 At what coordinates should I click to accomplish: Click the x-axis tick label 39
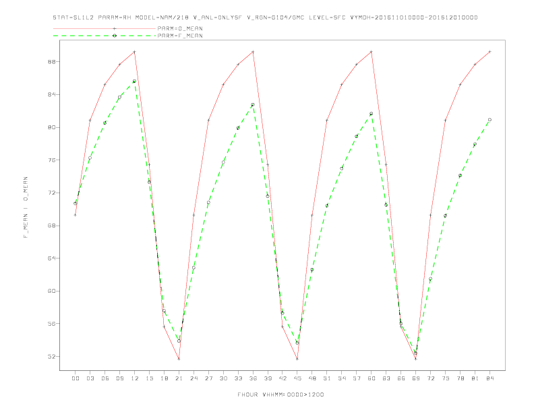click(268, 378)
